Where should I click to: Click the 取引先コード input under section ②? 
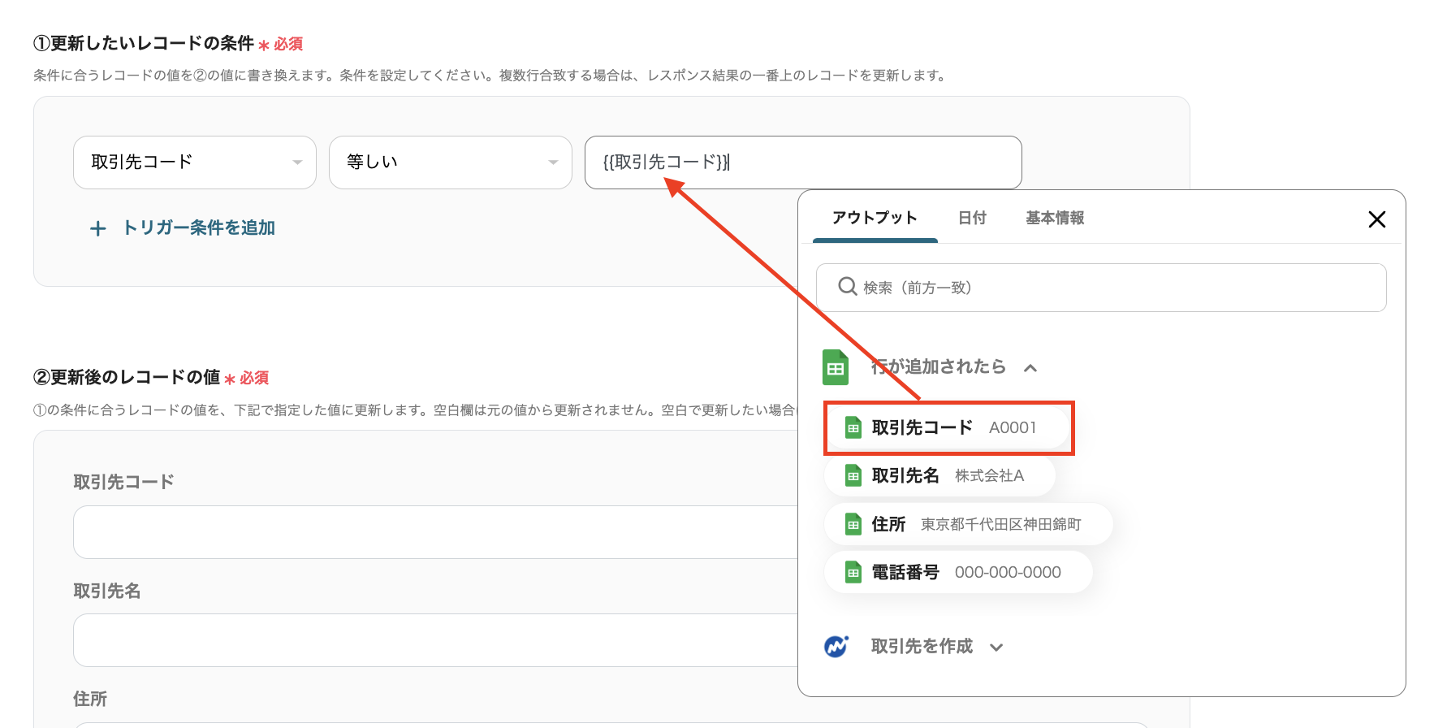point(435,532)
